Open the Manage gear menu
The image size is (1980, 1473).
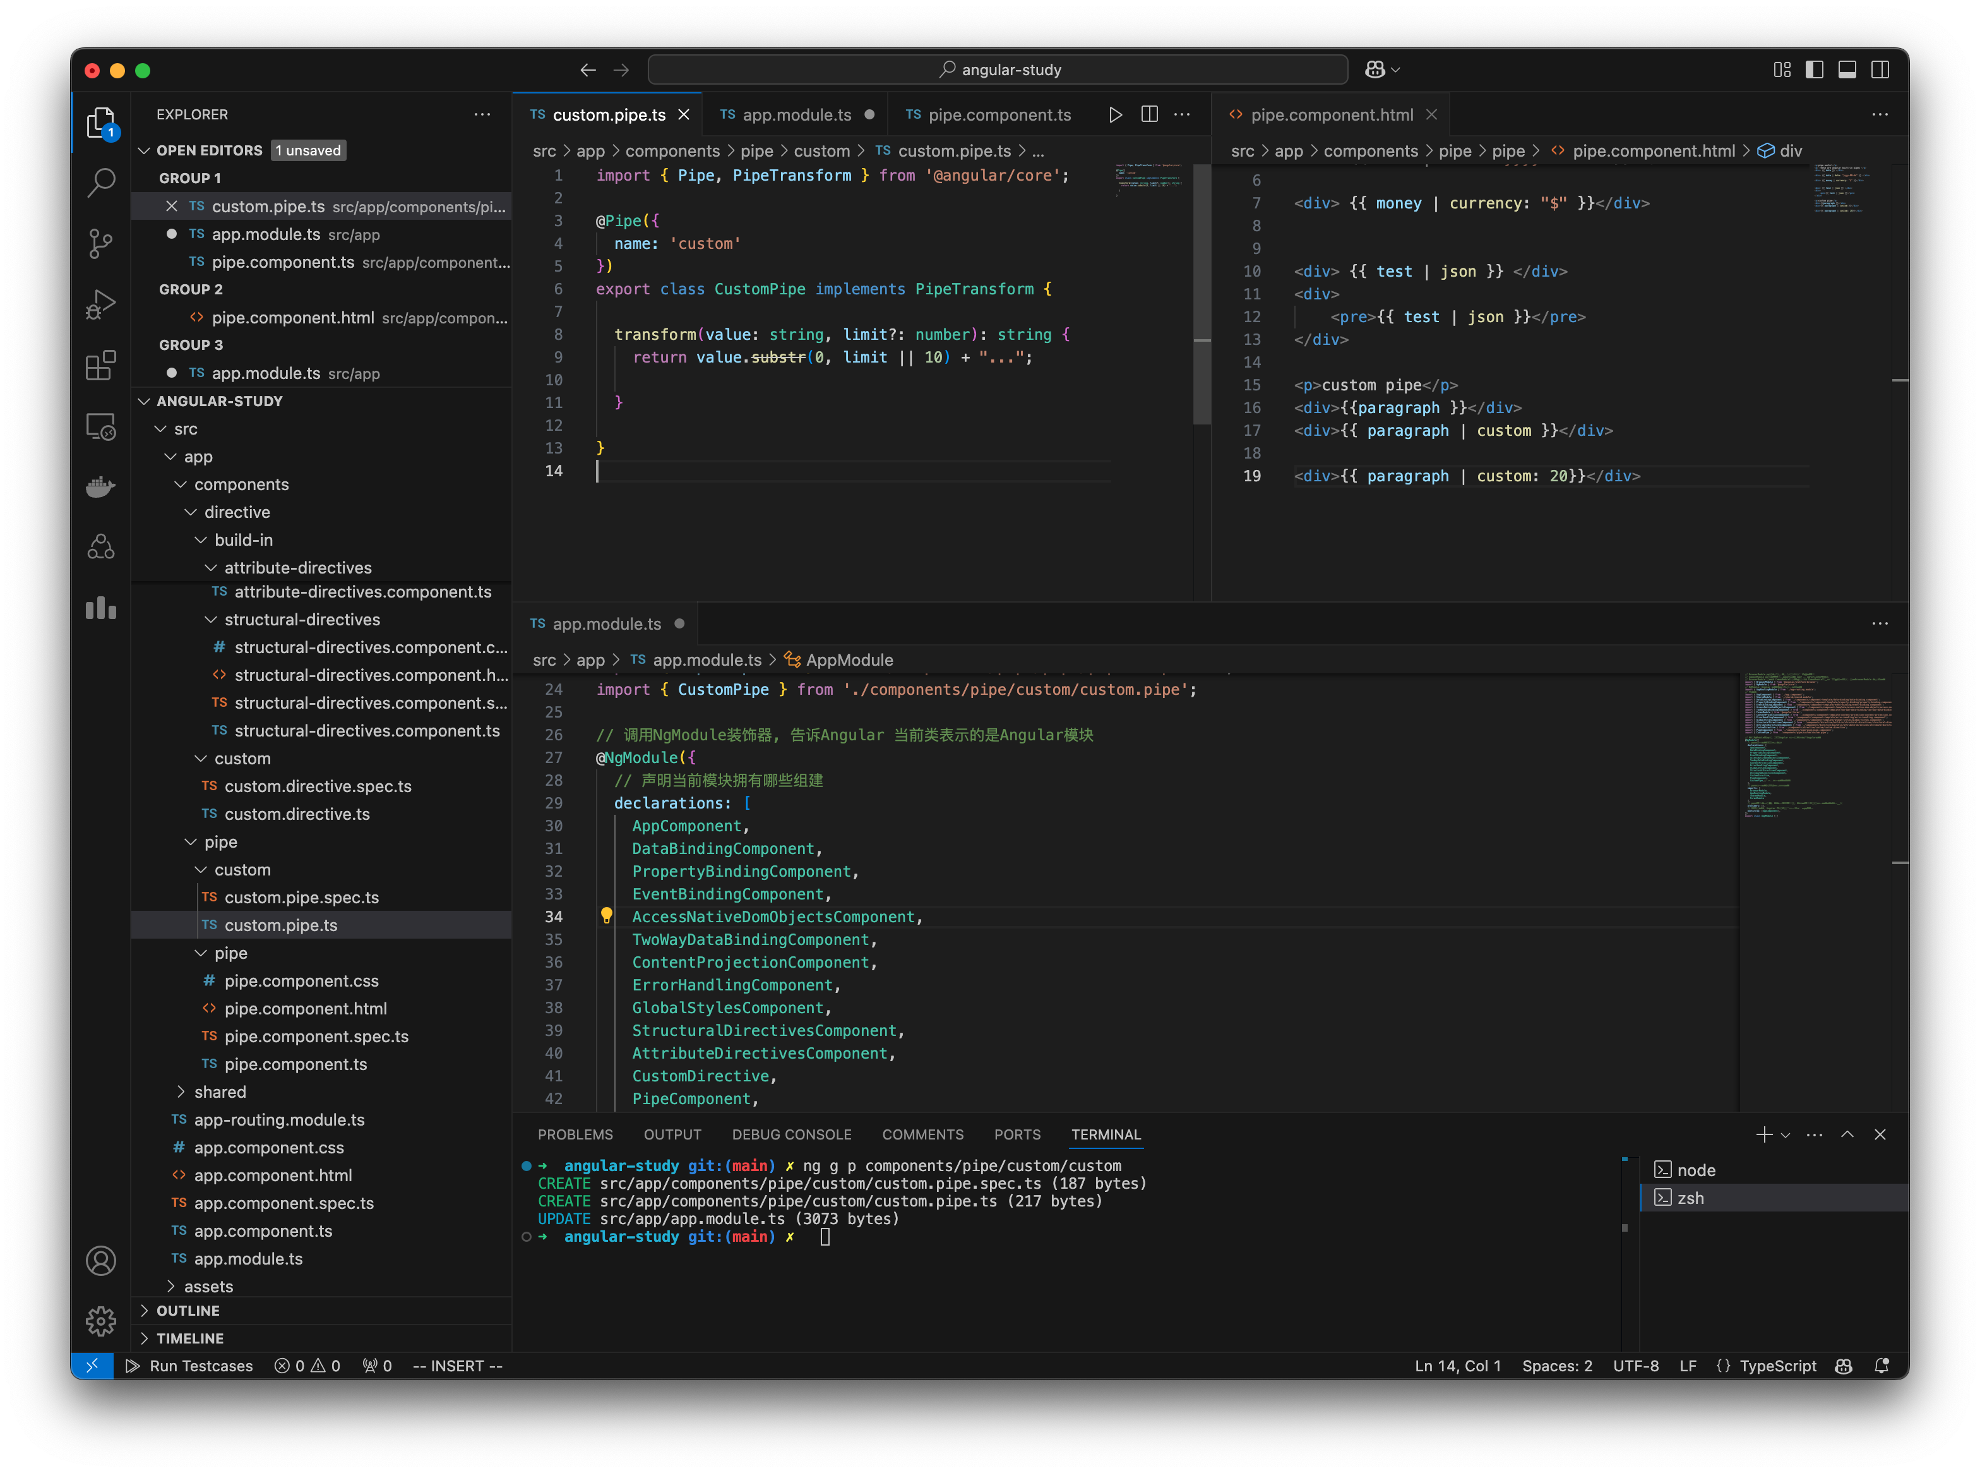tap(100, 1321)
